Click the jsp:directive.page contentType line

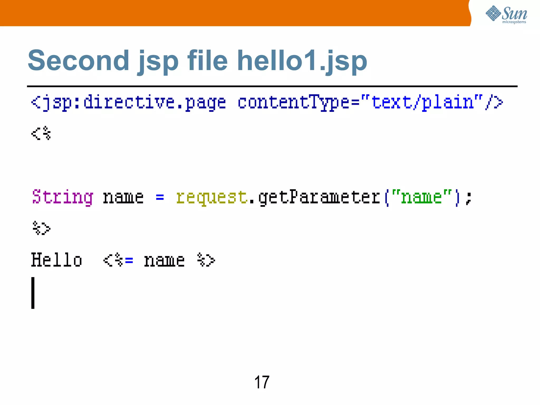point(267,103)
